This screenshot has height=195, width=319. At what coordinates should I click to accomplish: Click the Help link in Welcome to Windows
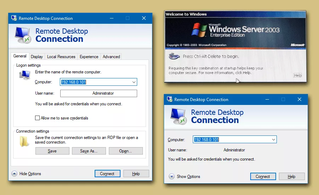[x=298, y=76]
